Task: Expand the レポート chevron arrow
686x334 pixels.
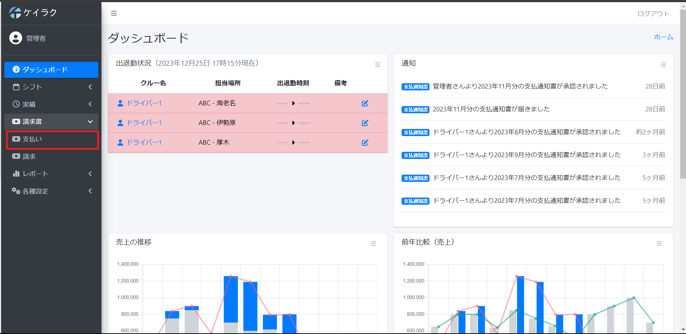Action: (90, 174)
